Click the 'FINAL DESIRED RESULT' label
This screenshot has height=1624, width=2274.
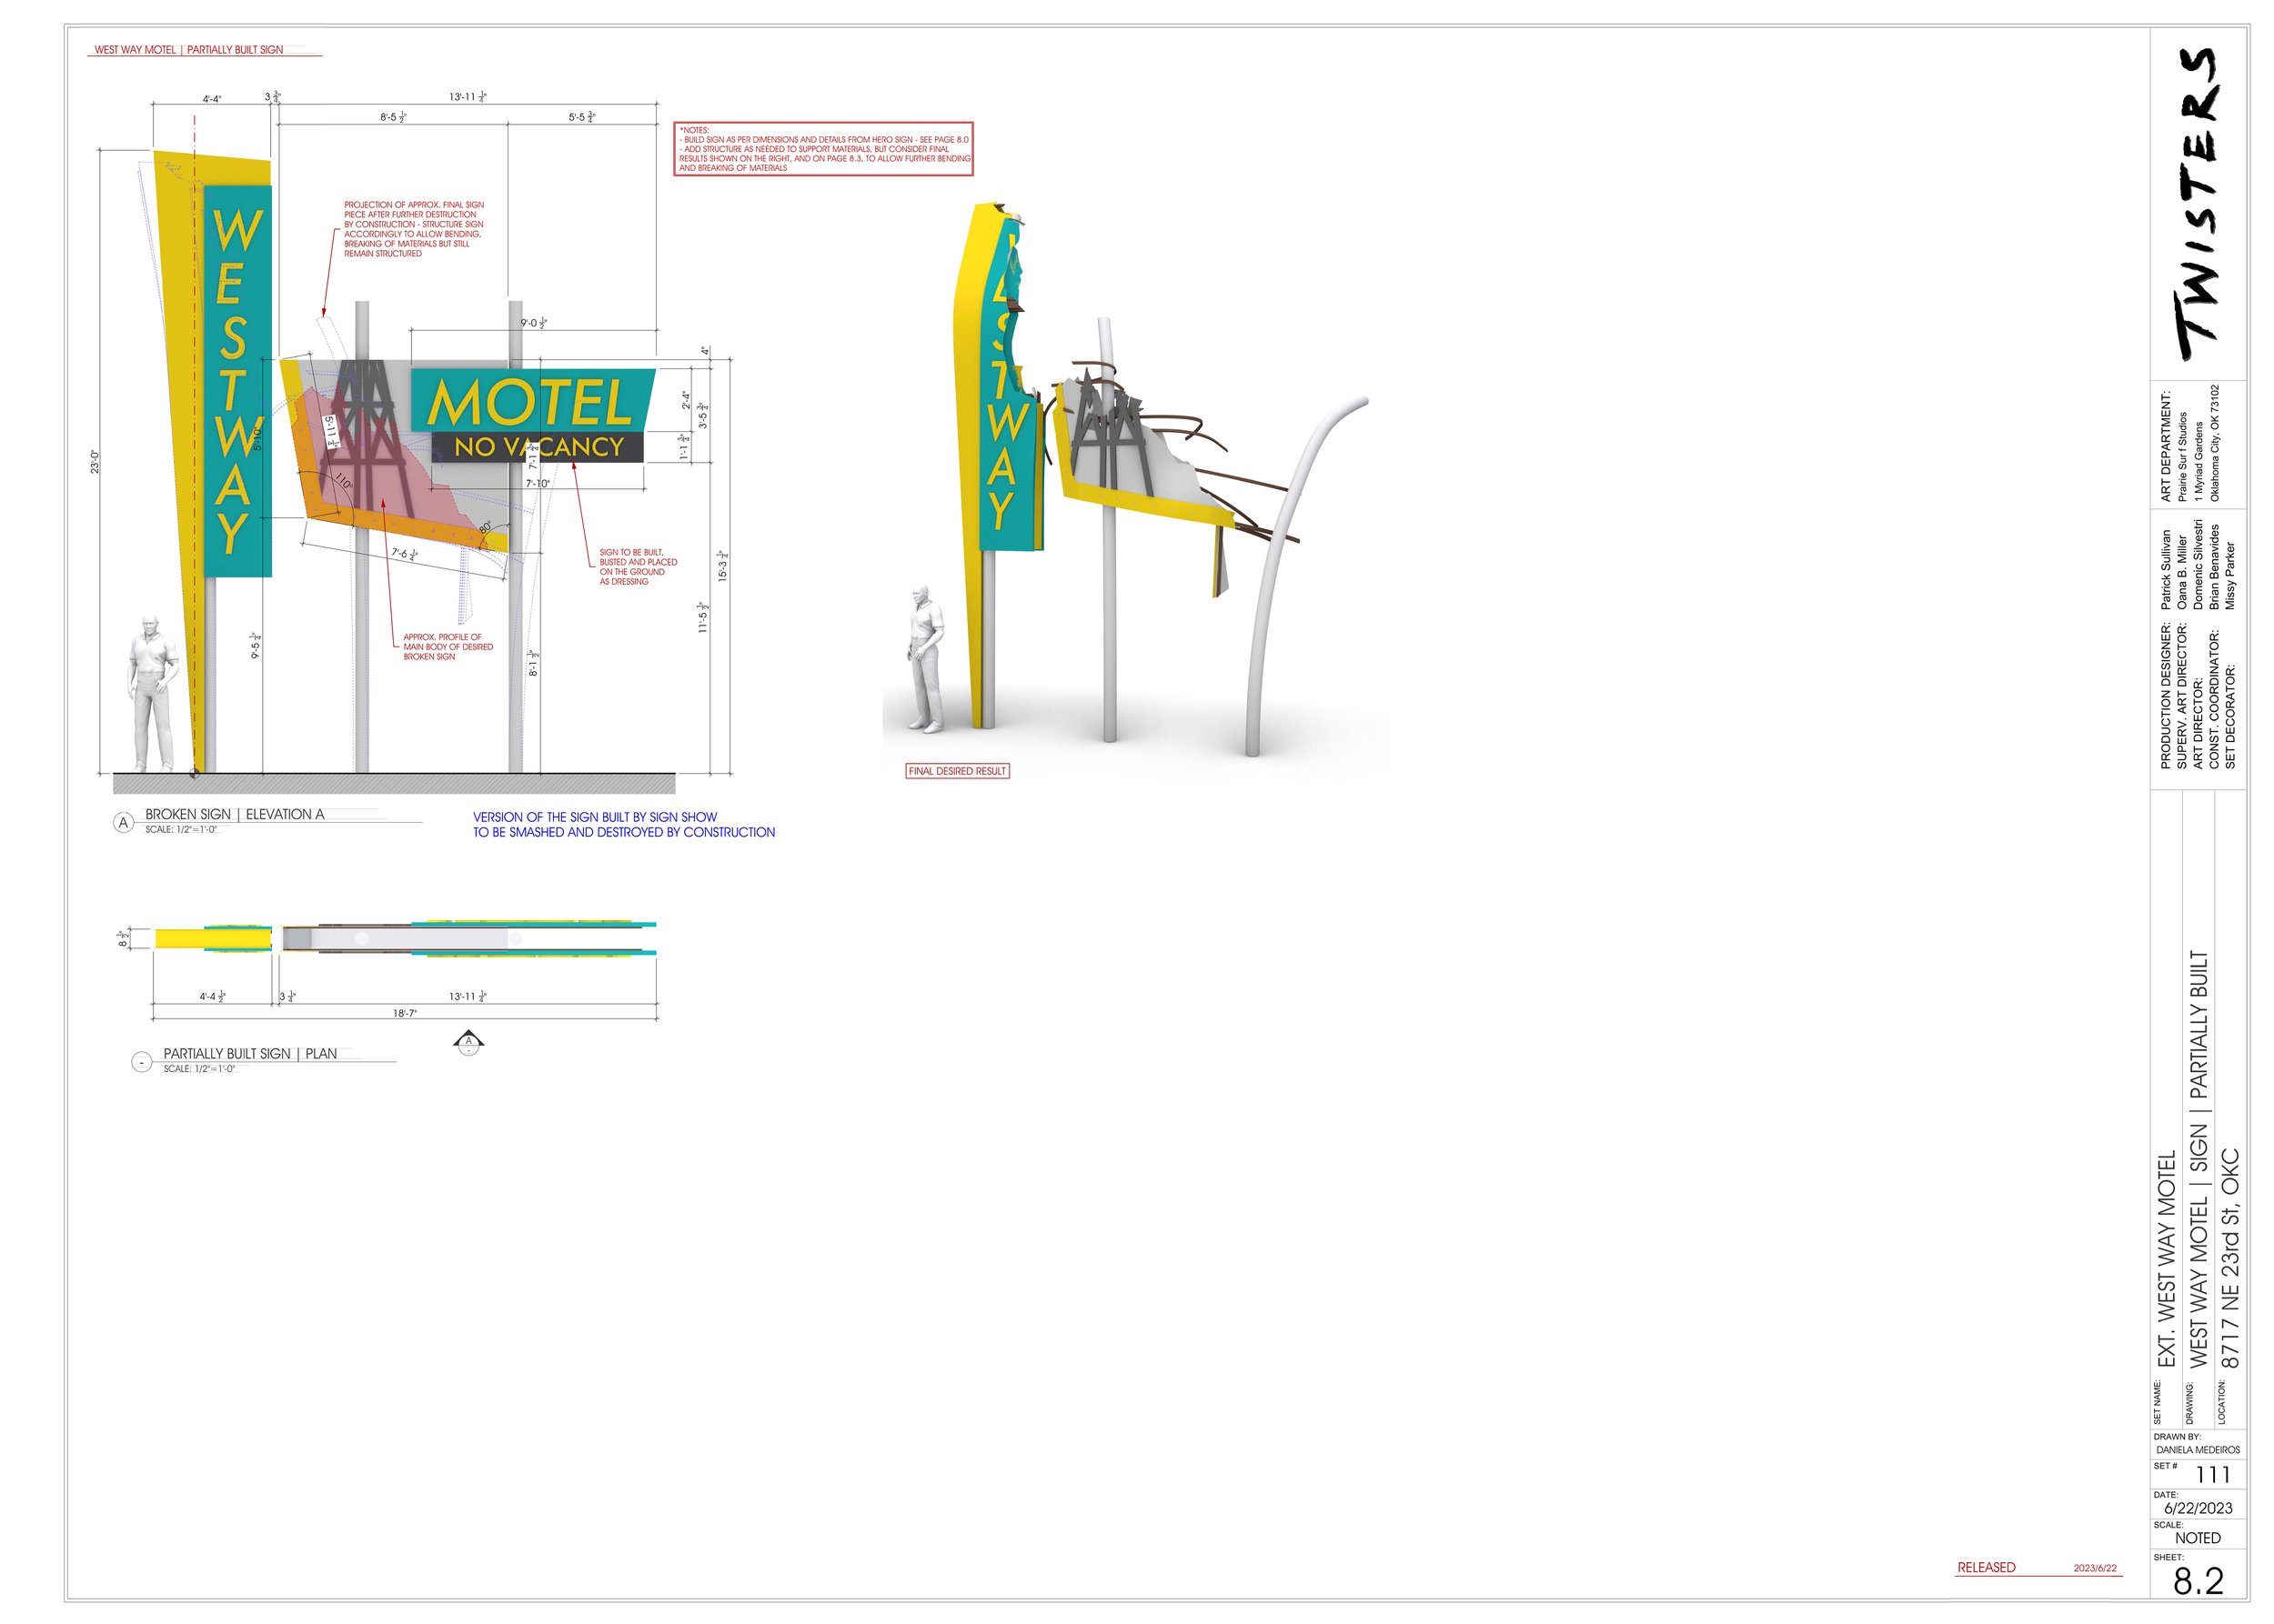[x=958, y=771]
